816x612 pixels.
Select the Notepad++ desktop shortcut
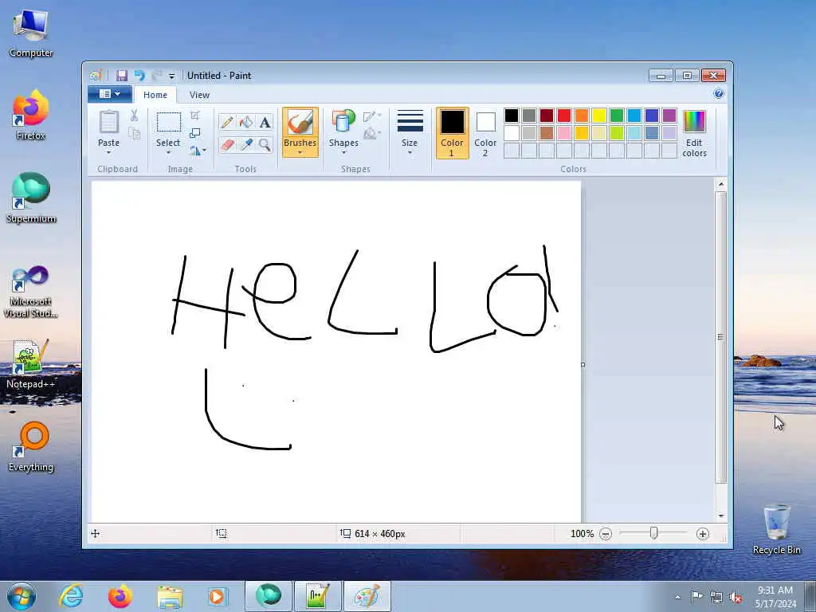[31, 364]
